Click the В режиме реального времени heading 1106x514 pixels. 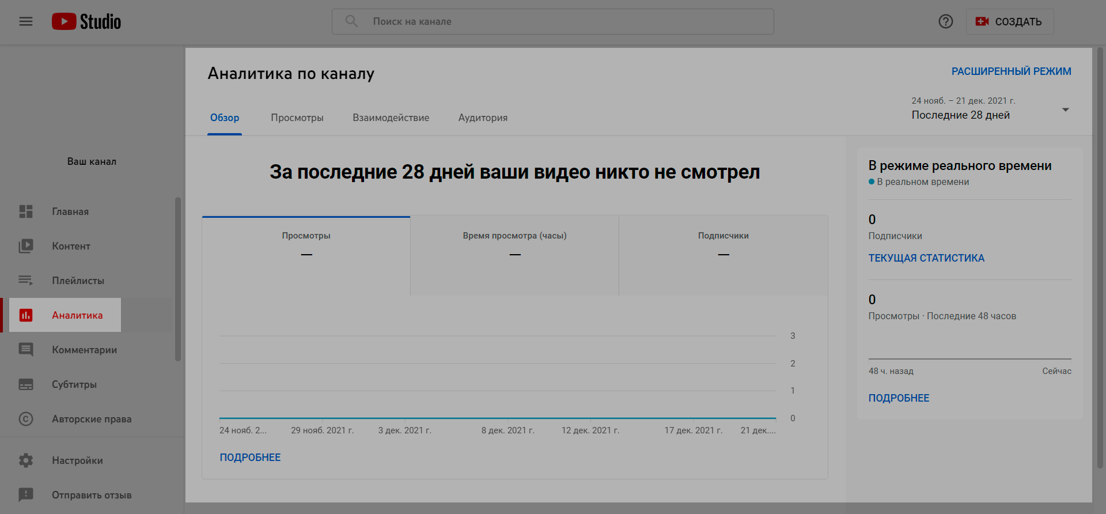[960, 166]
